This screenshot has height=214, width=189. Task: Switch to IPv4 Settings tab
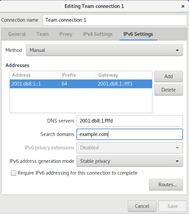click(98, 34)
